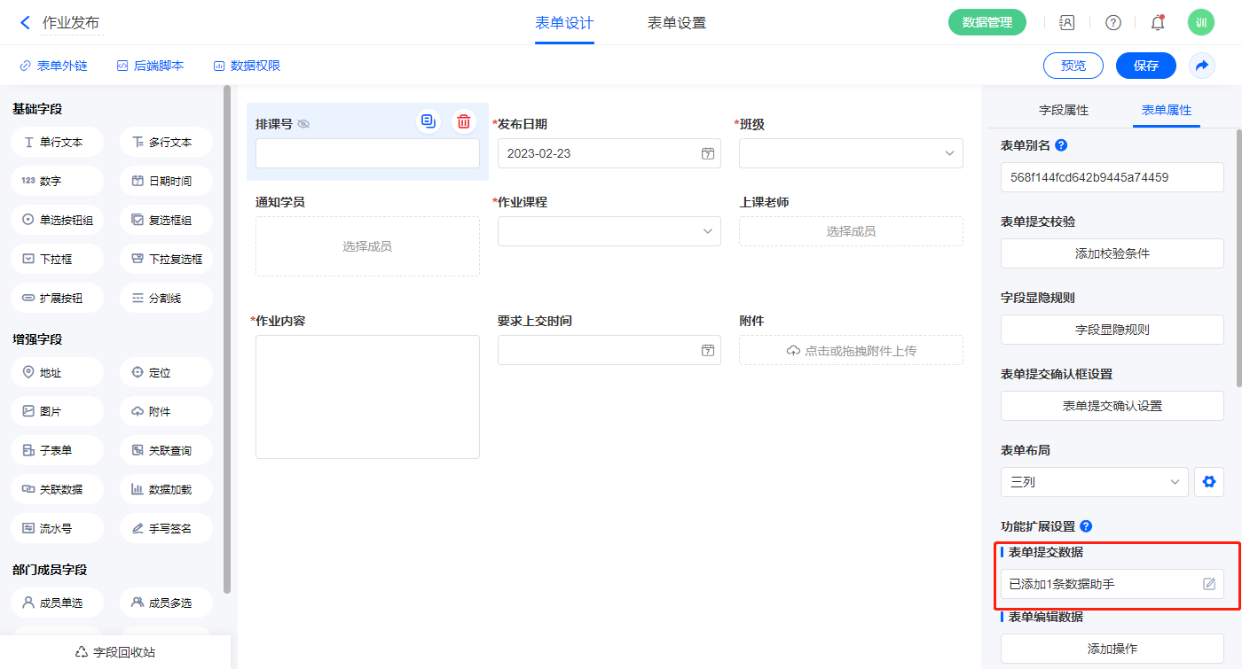The width and height of the screenshot is (1242, 669).
Task: Edit the 已添加1条数据助手 entry
Action: (x=1208, y=584)
